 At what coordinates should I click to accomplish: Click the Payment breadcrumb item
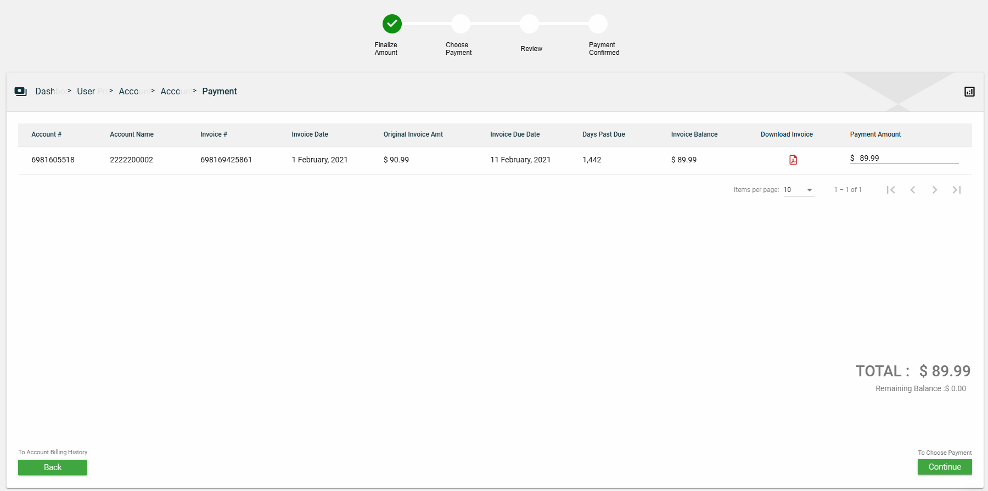(x=219, y=92)
